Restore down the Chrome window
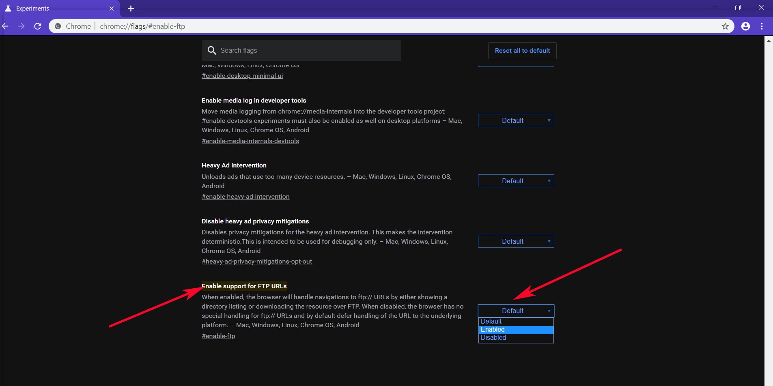This screenshot has height=386, width=773. click(738, 8)
